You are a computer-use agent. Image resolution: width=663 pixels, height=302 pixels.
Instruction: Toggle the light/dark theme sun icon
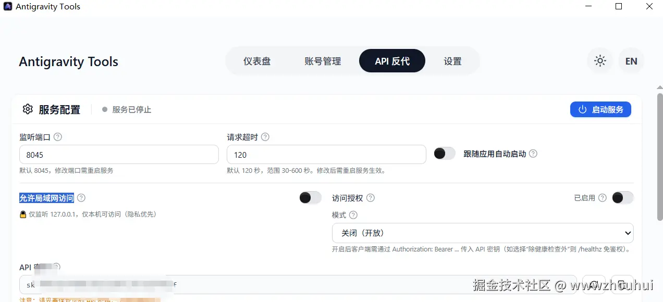(600, 61)
